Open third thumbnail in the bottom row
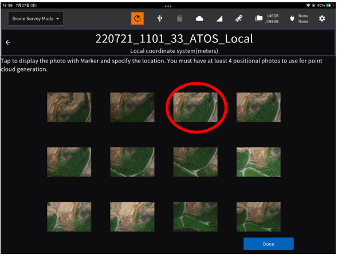338x255 pixels. (x=195, y=217)
